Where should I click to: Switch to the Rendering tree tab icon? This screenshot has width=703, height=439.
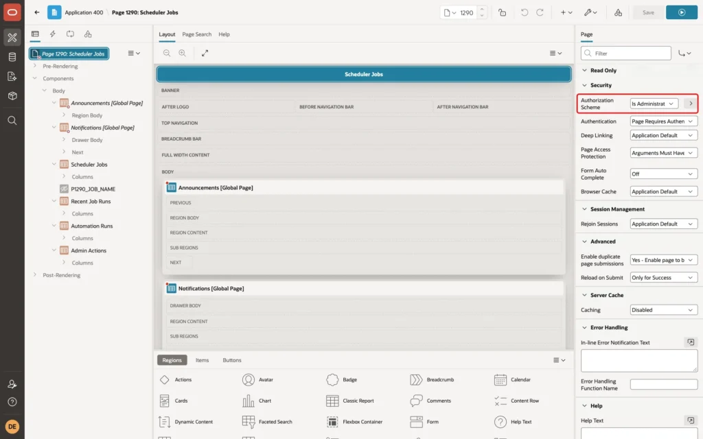coord(35,34)
